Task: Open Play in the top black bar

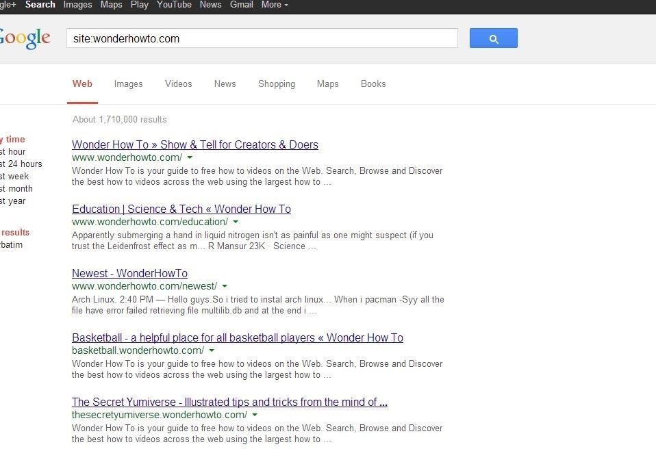Action: pyautogui.click(x=139, y=5)
